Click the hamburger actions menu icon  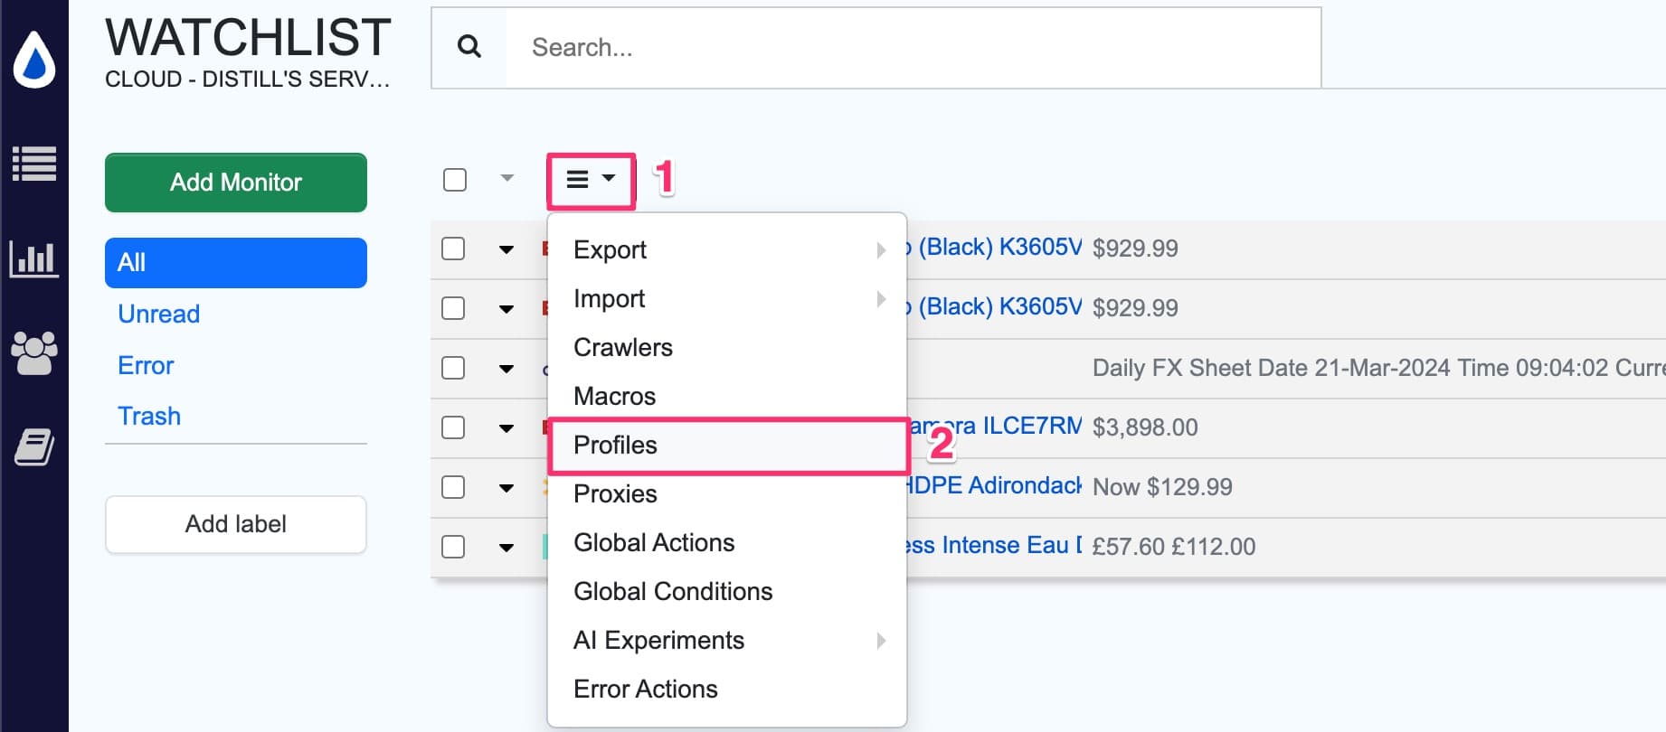pos(577,179)
